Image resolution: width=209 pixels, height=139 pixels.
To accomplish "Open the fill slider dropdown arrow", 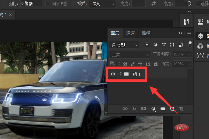I will (189, 64).
